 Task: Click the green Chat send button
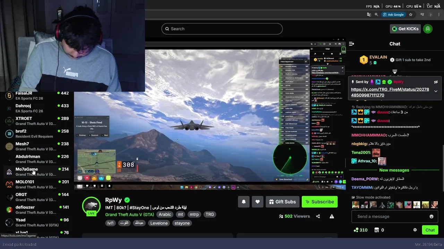point(430,230)
